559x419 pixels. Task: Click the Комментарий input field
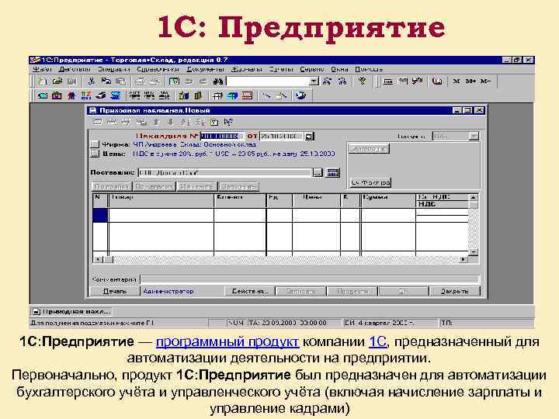click(x=310, y=279)
